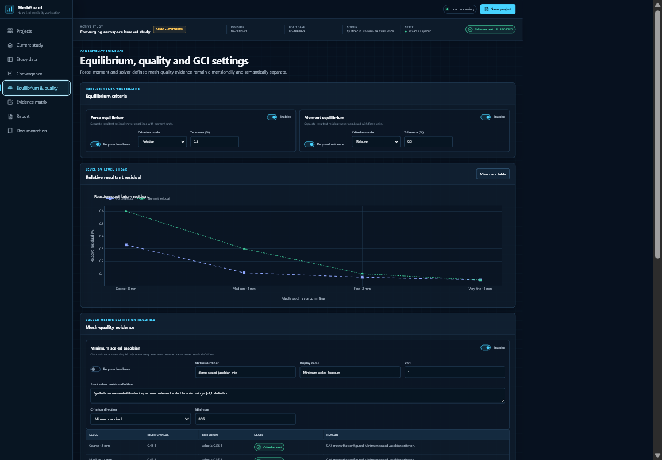Toggle Force equilibrium Enabled switch
Viewport: 662px width, 460px height.
[x=272, y=117]
